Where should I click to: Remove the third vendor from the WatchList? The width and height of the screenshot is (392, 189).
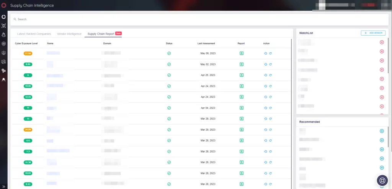click(382, 61)
